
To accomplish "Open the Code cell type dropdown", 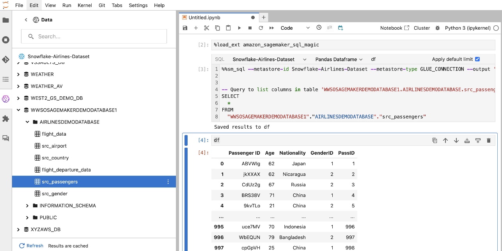I will (295, 28).
